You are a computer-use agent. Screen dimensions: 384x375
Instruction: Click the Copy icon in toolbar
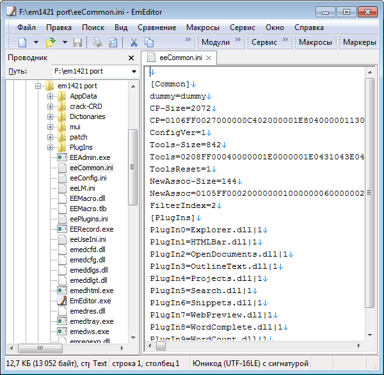tap(149, 42)
